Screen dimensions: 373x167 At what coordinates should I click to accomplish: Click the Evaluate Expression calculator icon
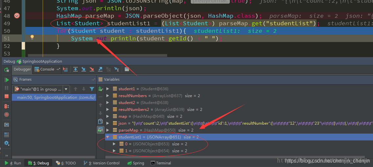127,69
